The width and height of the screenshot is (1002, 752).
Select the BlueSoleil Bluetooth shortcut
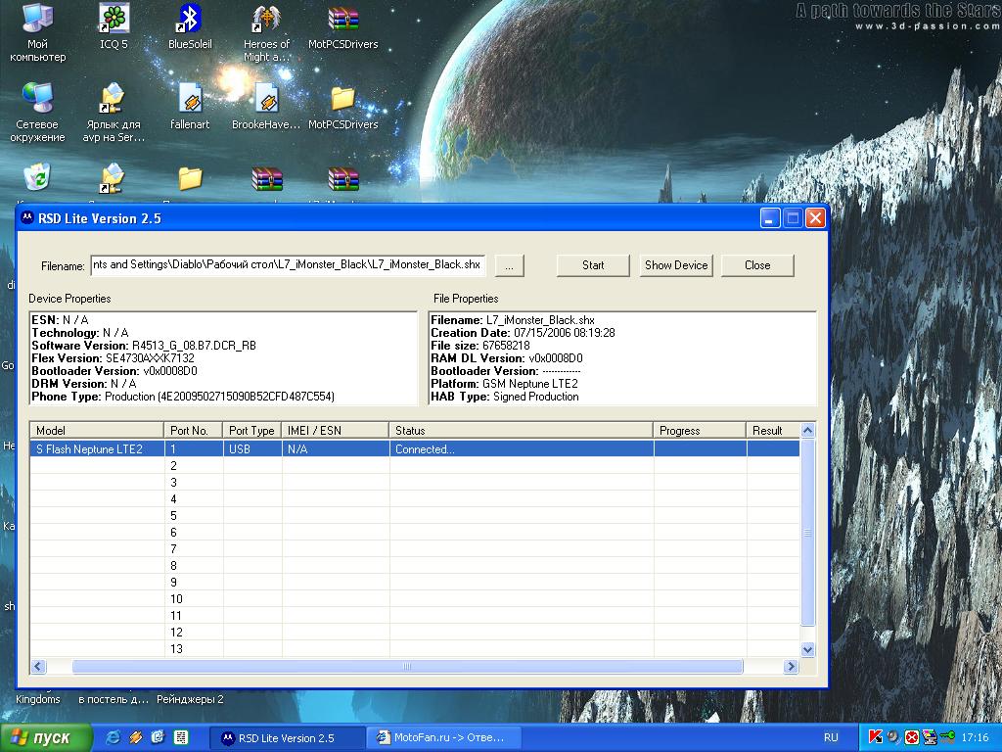190,26
